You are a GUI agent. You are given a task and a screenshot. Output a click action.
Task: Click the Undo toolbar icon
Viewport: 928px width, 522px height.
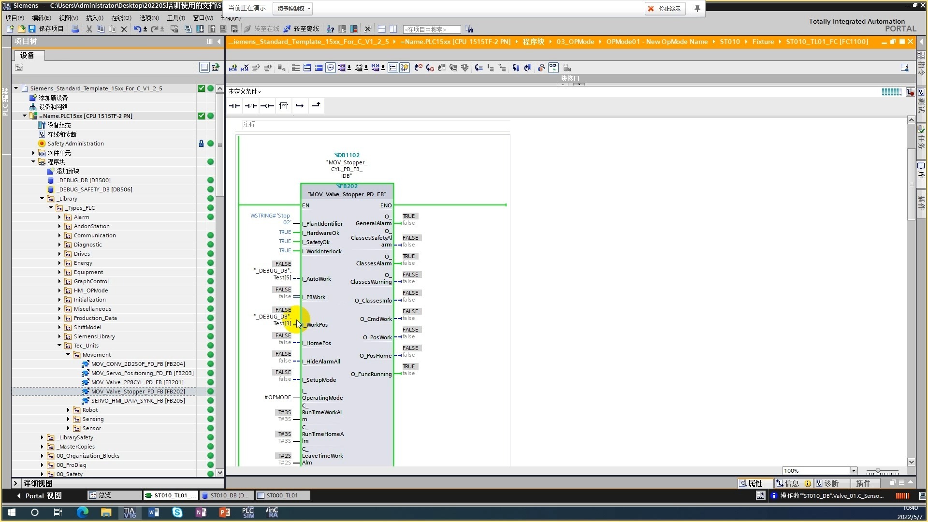point(137,29)
